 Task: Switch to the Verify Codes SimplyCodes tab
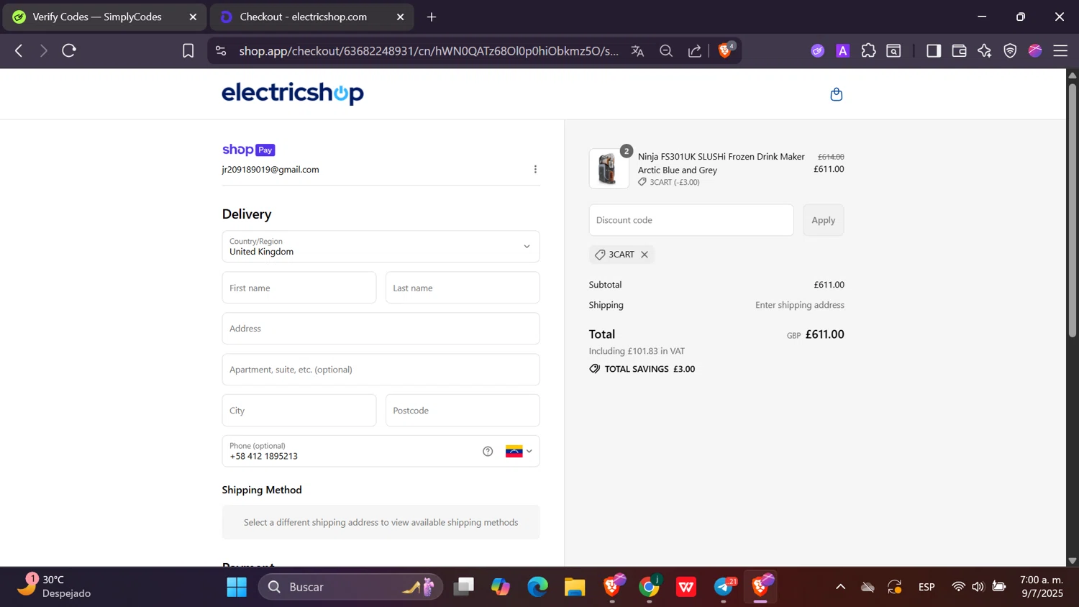pos(105,17)
